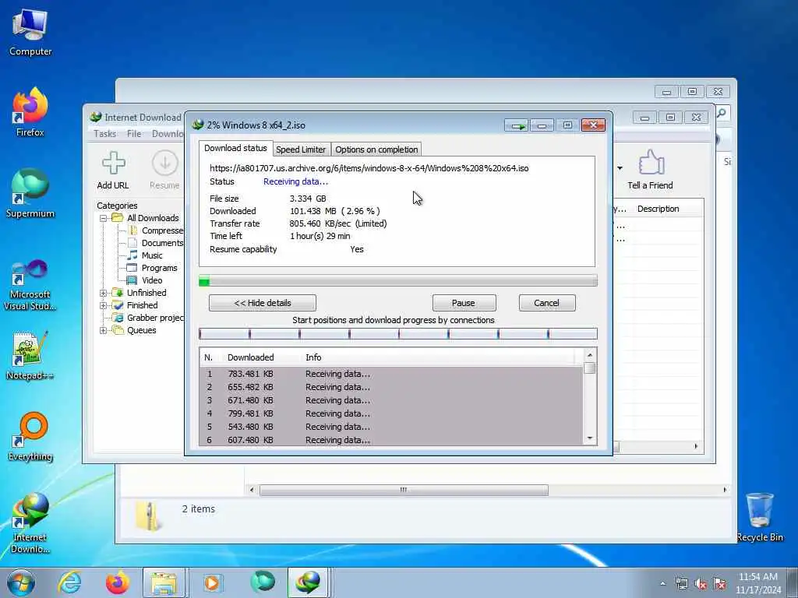Open the Supermium desktop shortcut
The width and height of the screenshot is (798, 598).
click(30, 193)
